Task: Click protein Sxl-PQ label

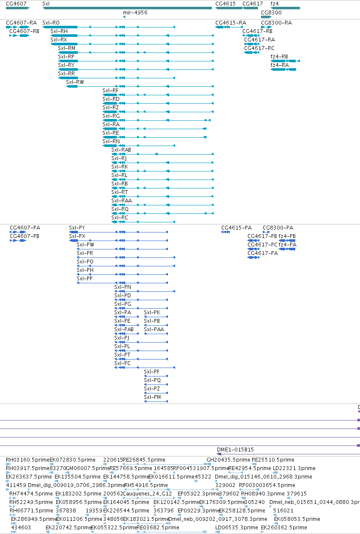Action: click(x=152, y=380)
